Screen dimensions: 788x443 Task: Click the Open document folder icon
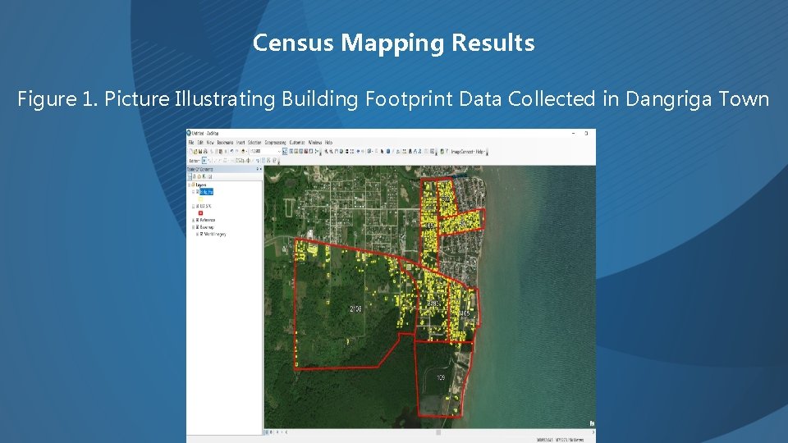coord(195,151)
